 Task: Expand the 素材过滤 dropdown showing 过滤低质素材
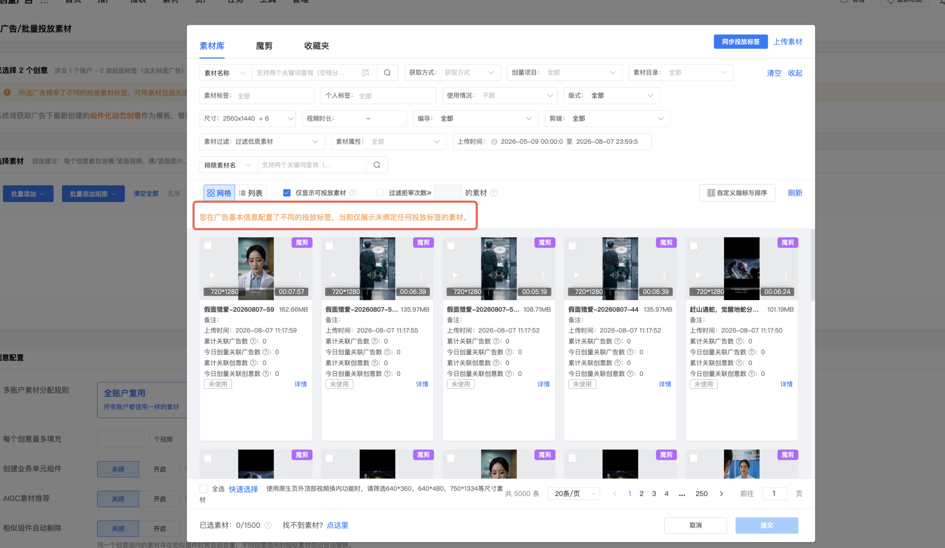coord(262,142)
